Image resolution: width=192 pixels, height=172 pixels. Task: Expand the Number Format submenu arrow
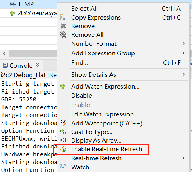coord(183,43)
